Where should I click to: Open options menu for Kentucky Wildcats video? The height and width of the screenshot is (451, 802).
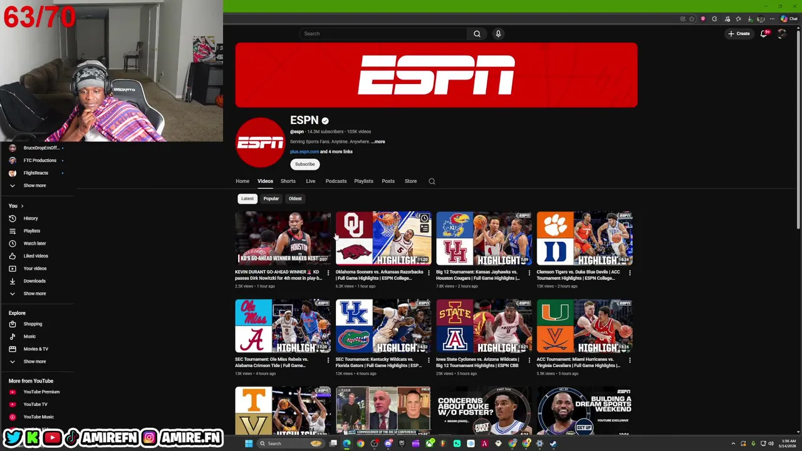(x=429, y=360)
